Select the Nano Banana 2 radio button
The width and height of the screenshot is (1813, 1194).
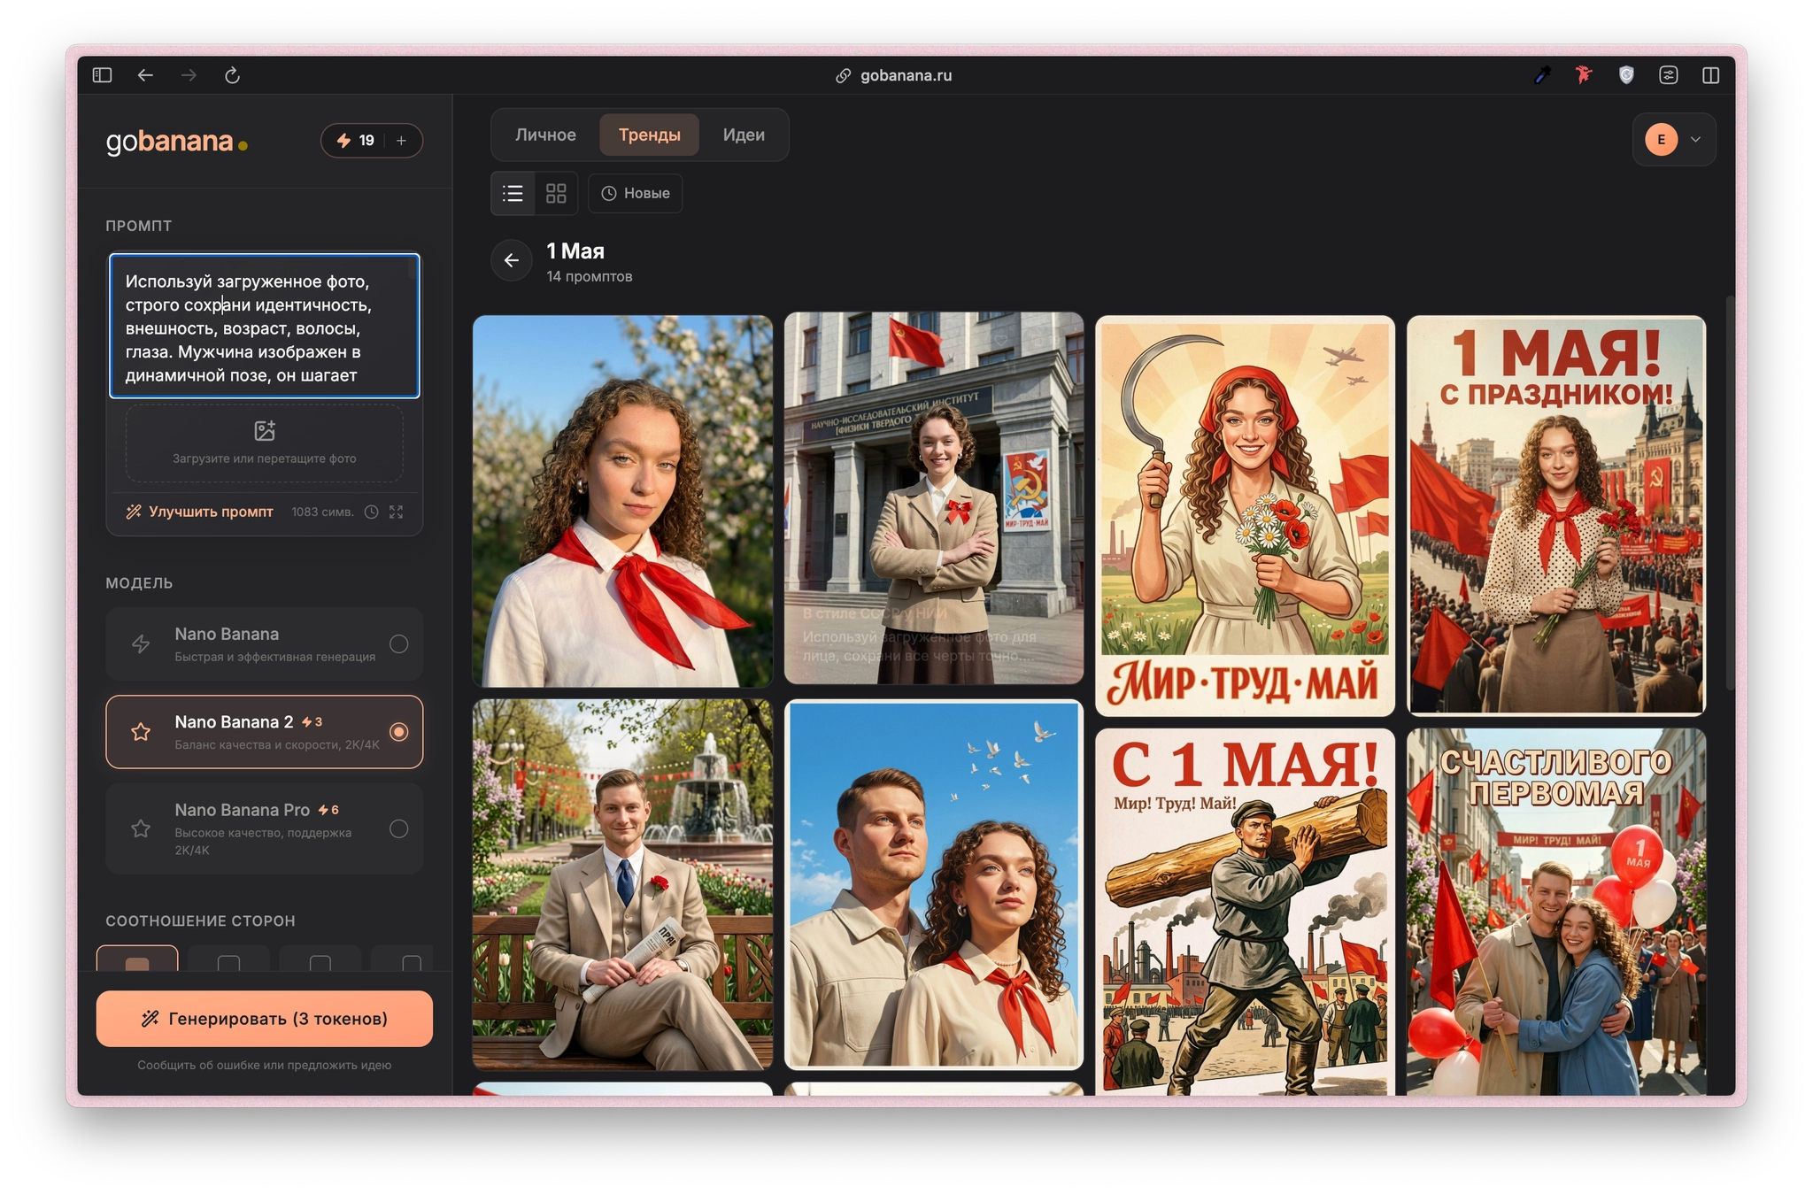[399, 732]
